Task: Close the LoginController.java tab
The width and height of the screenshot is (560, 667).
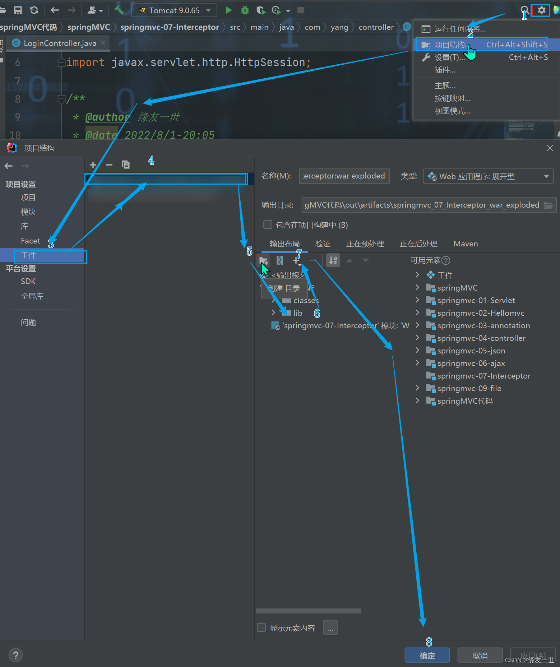Action: pos(103,43)
